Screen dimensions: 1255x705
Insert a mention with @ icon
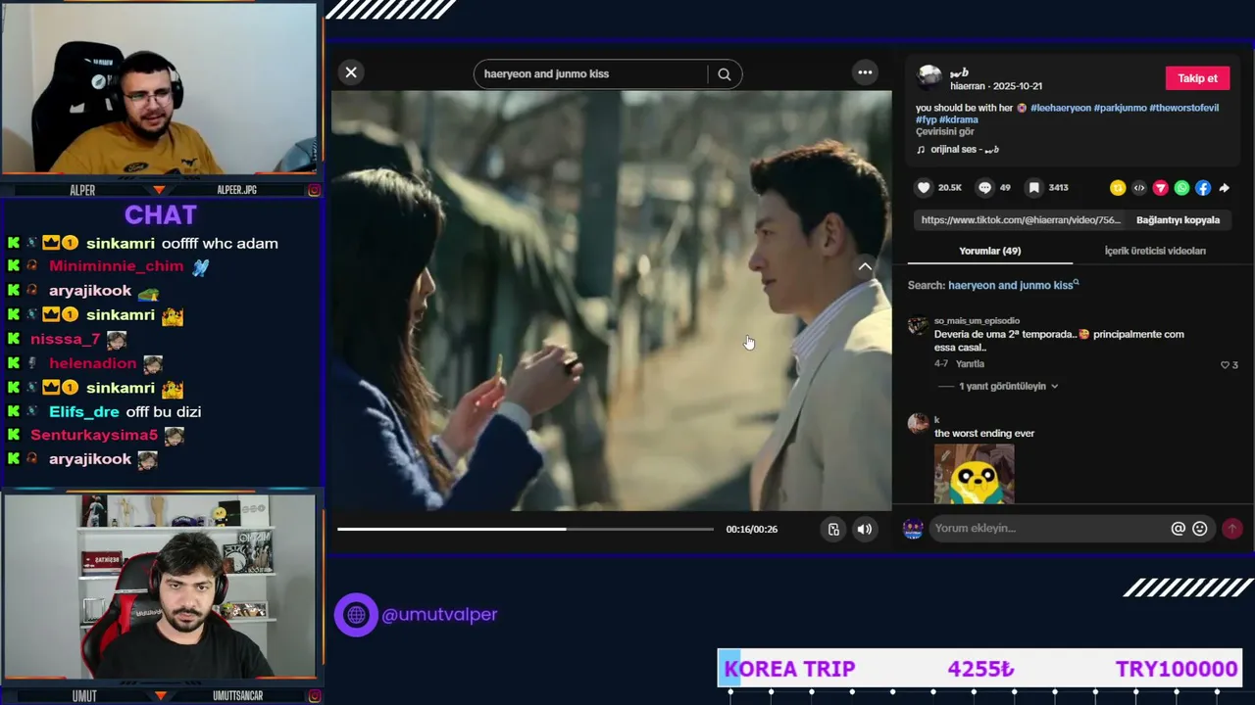click(1179, 529)
